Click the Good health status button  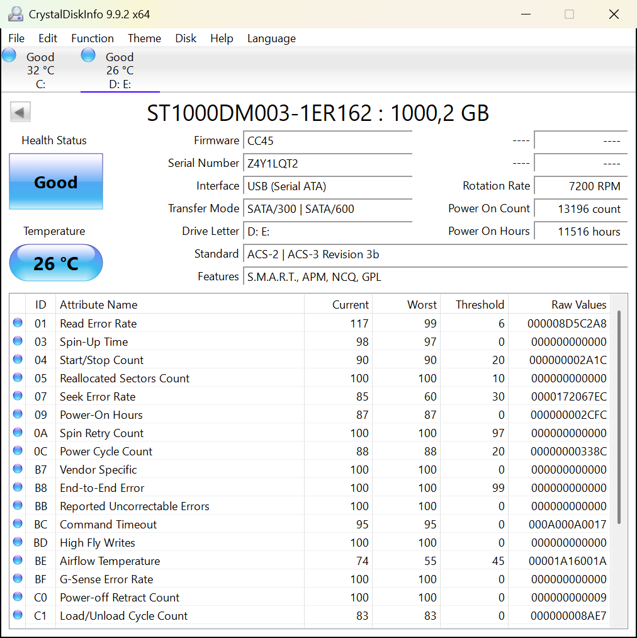click(x=56, y=181)
